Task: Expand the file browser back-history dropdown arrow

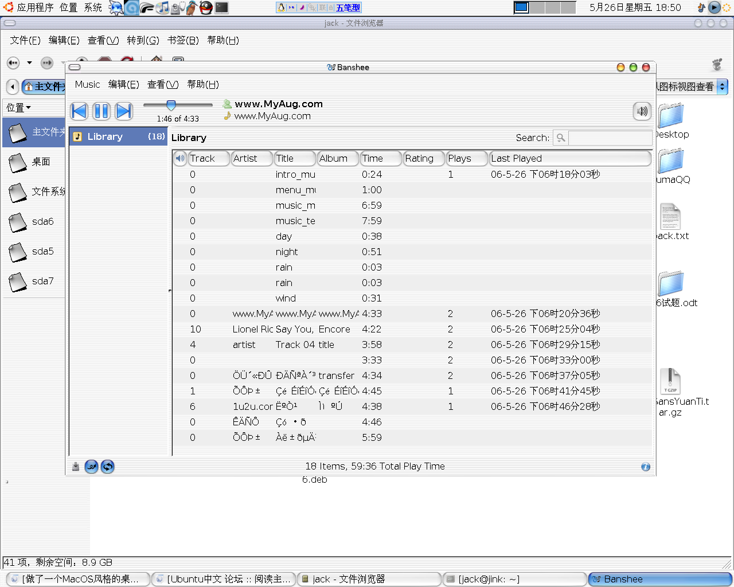Action: pyautogui.click(x=29, y=62)
